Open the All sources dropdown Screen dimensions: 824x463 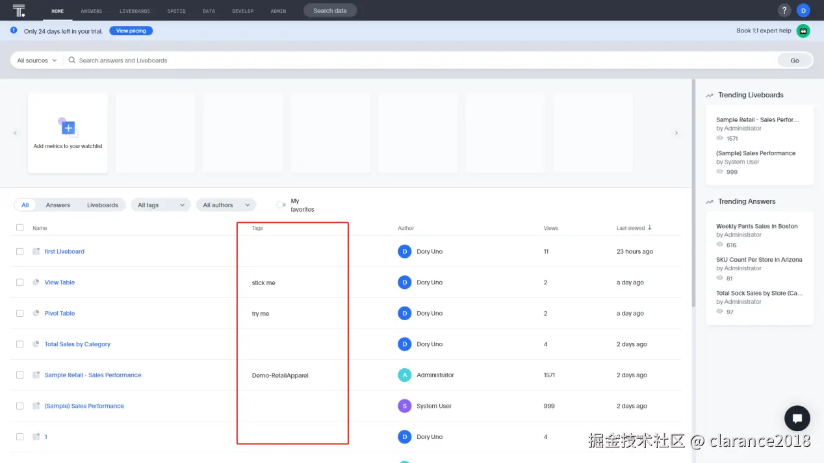35,60
